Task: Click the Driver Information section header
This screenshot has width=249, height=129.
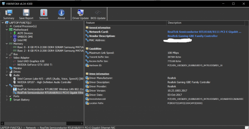Action: click(x=99, y=74)
